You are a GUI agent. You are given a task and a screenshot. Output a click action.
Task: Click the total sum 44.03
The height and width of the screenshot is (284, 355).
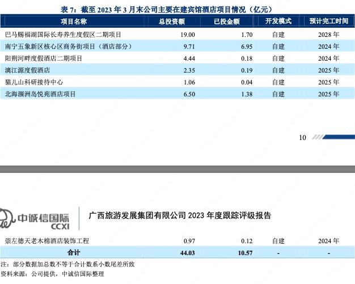(x=188, y=253)
